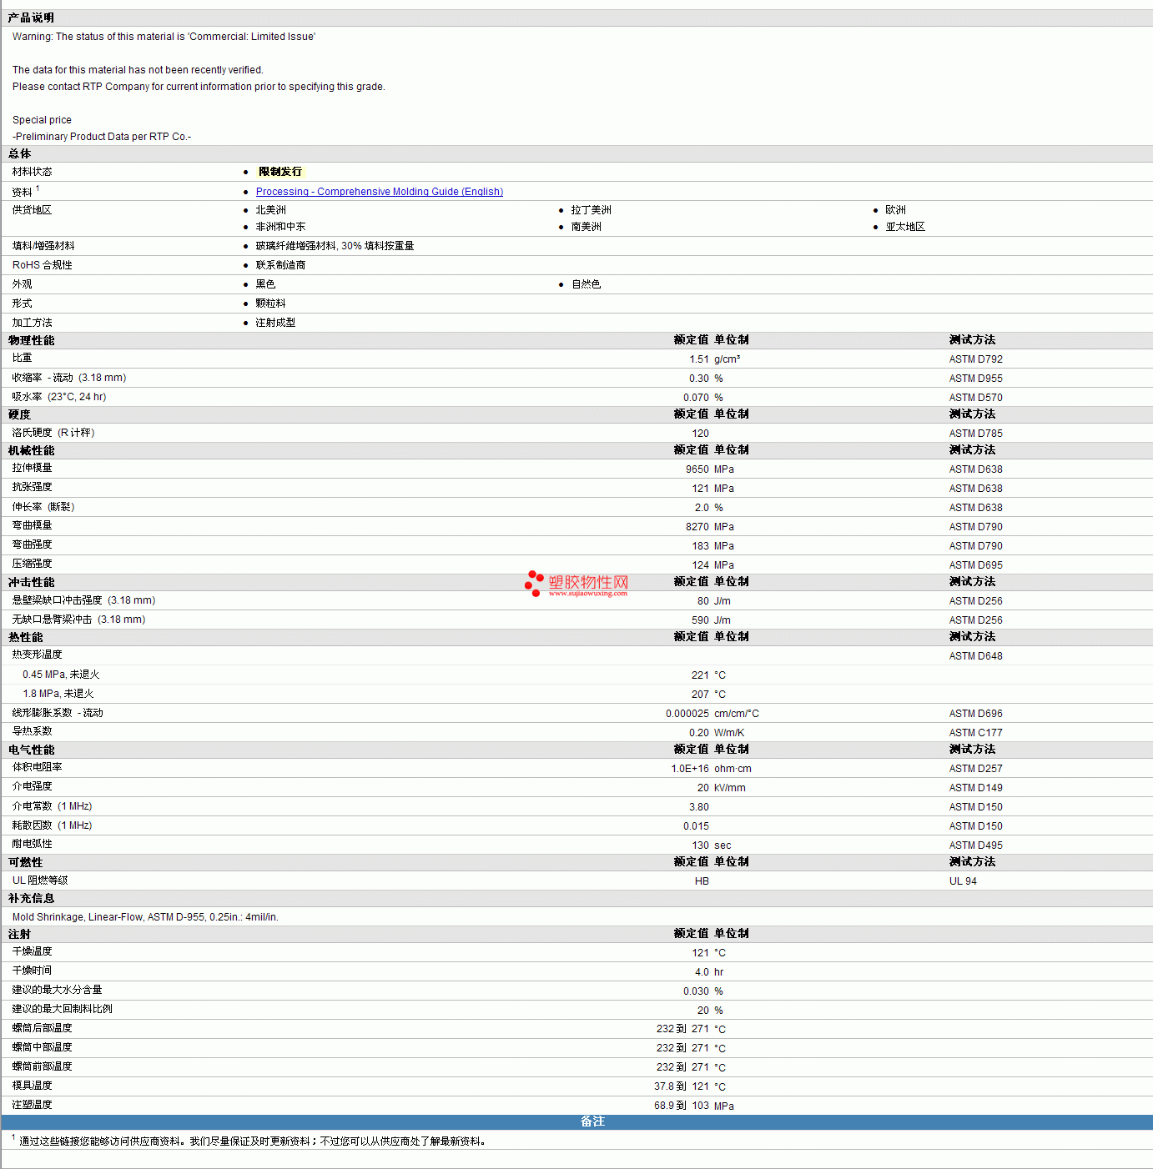Click the 体积电阻率 value 1.0E+16
Image resolution: width=1153 pixels, height=1169 pixels.
tap(689, 769)
